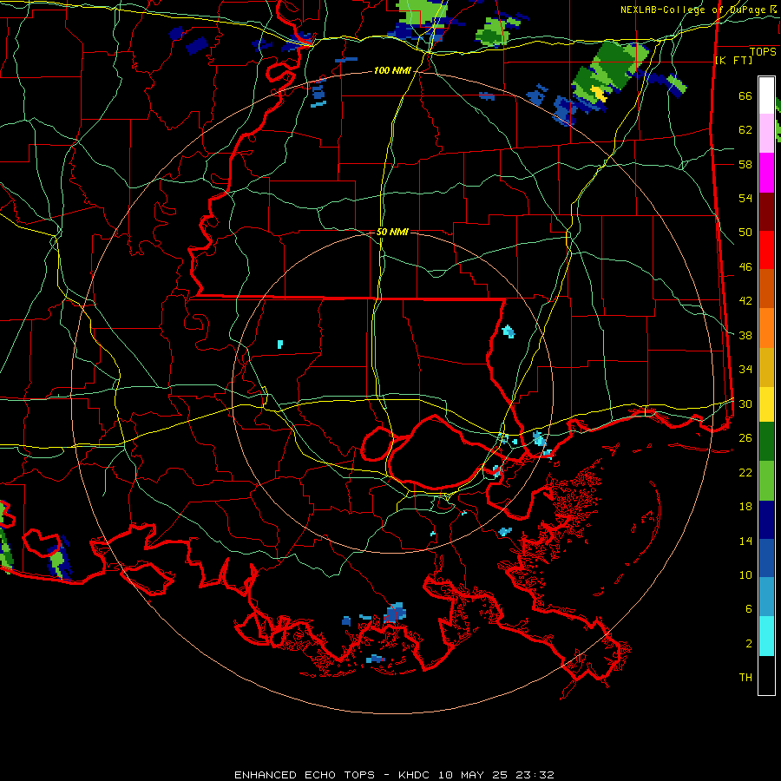The image size is (781, 781).
Task: Click the "14" legend value
Action: tap(745, 541)
